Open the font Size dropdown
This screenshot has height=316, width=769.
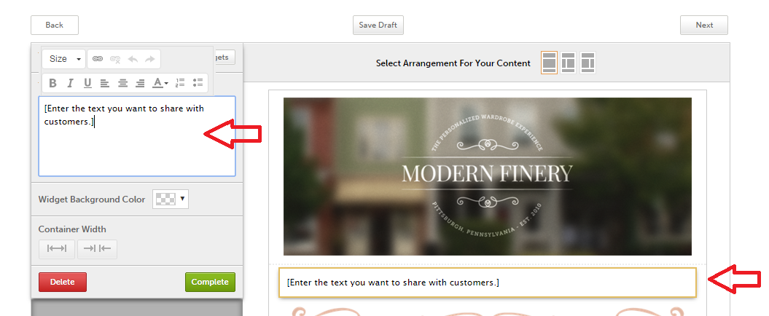pyautogui.click(x=63, y=59)
